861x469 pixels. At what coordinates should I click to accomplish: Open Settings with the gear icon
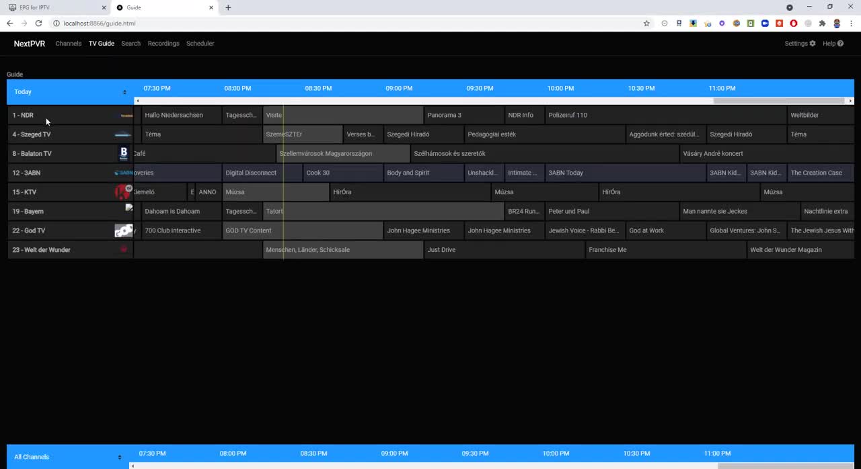coord(813,44)
